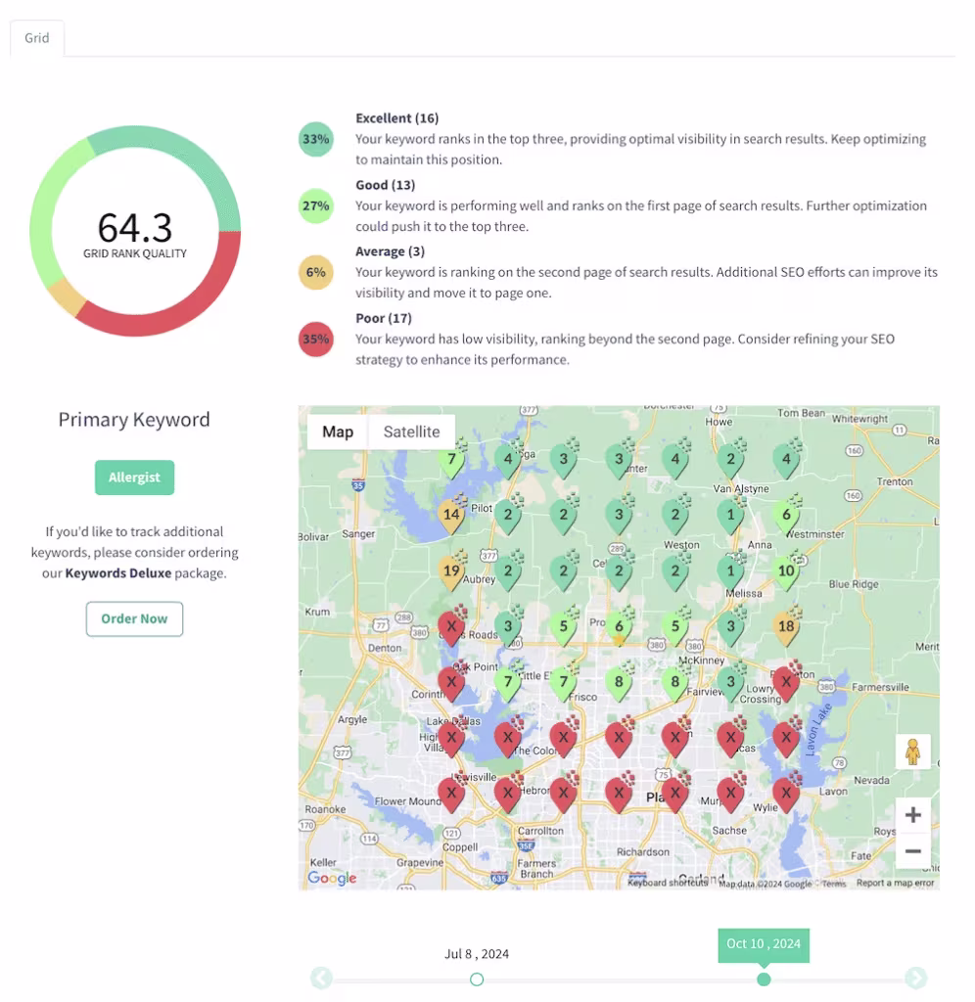Zoom in on the map
The image size is (975, 1002).
(x=912, y=814)
